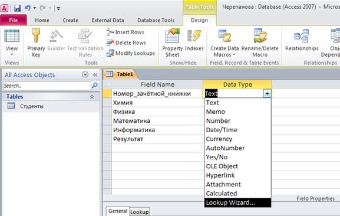Click the Номер_зачётной_книжки field name cell
The image size is (340, 216).
[x=157, y=94]
